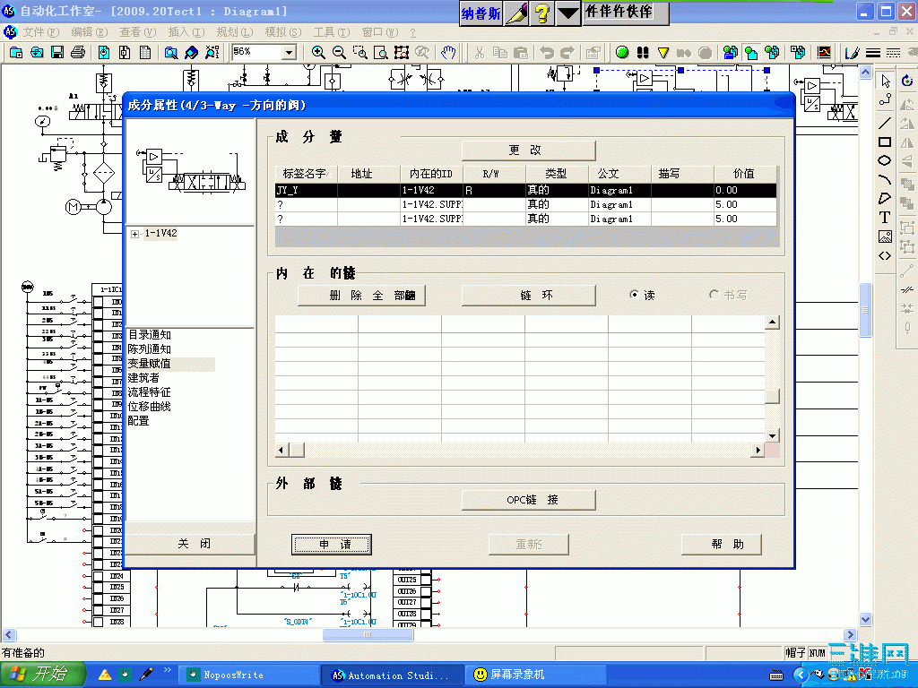The height and width of the screenshot is (688, 918).
Task: Select 目录通知 in the dialog list
Action: (x=150, y=335)
